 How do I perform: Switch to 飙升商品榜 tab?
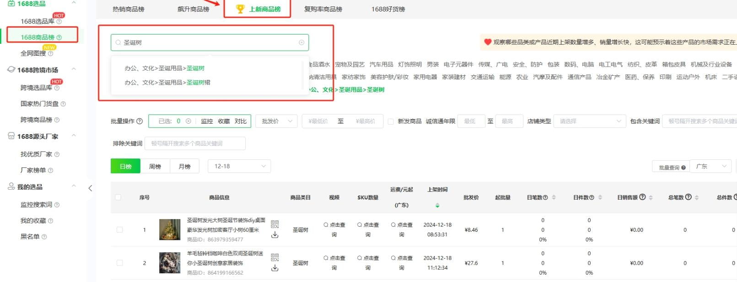click(x=194, y=9)
